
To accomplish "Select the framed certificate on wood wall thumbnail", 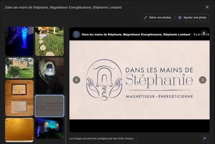I will click(x=19, y=98).
